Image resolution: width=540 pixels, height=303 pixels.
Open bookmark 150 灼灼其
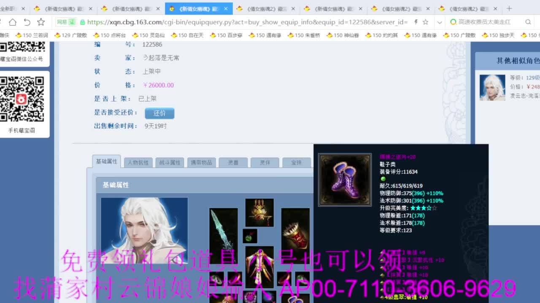coord(381,35)
